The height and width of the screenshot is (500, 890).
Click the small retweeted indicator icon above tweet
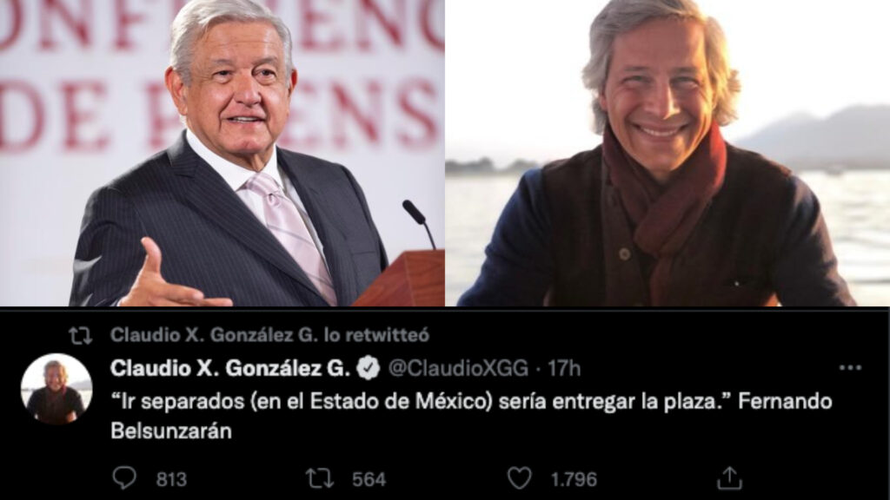pos(81,336)
